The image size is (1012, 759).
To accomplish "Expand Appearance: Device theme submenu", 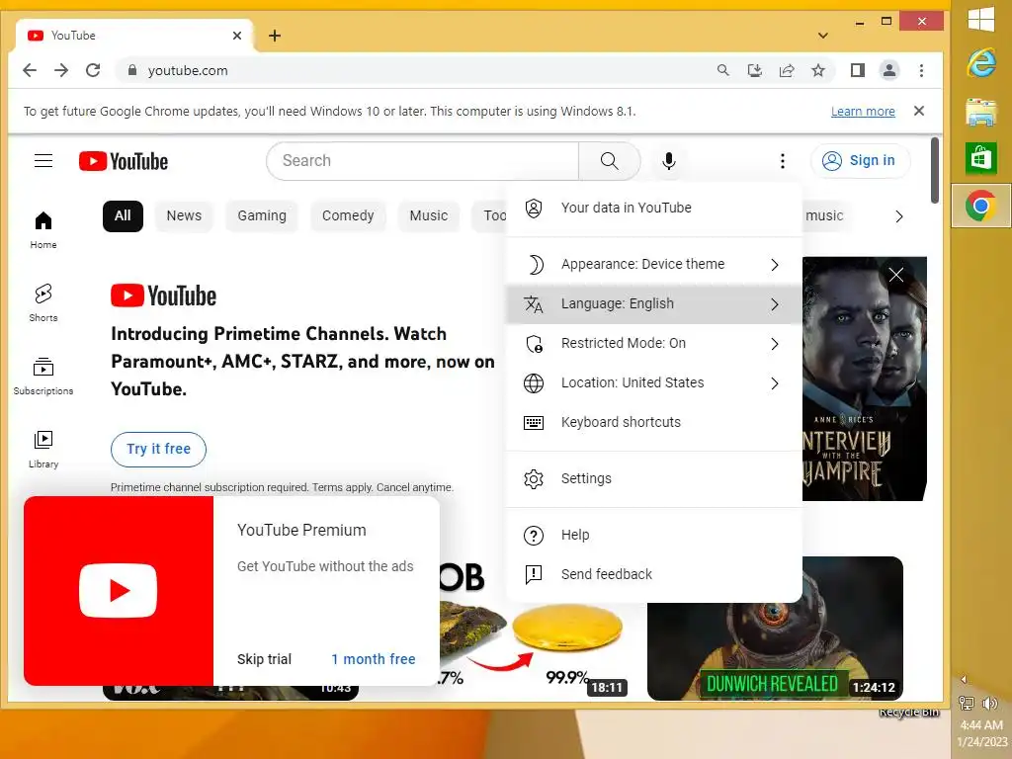I will pyautogui.click(x=654, y=265).
